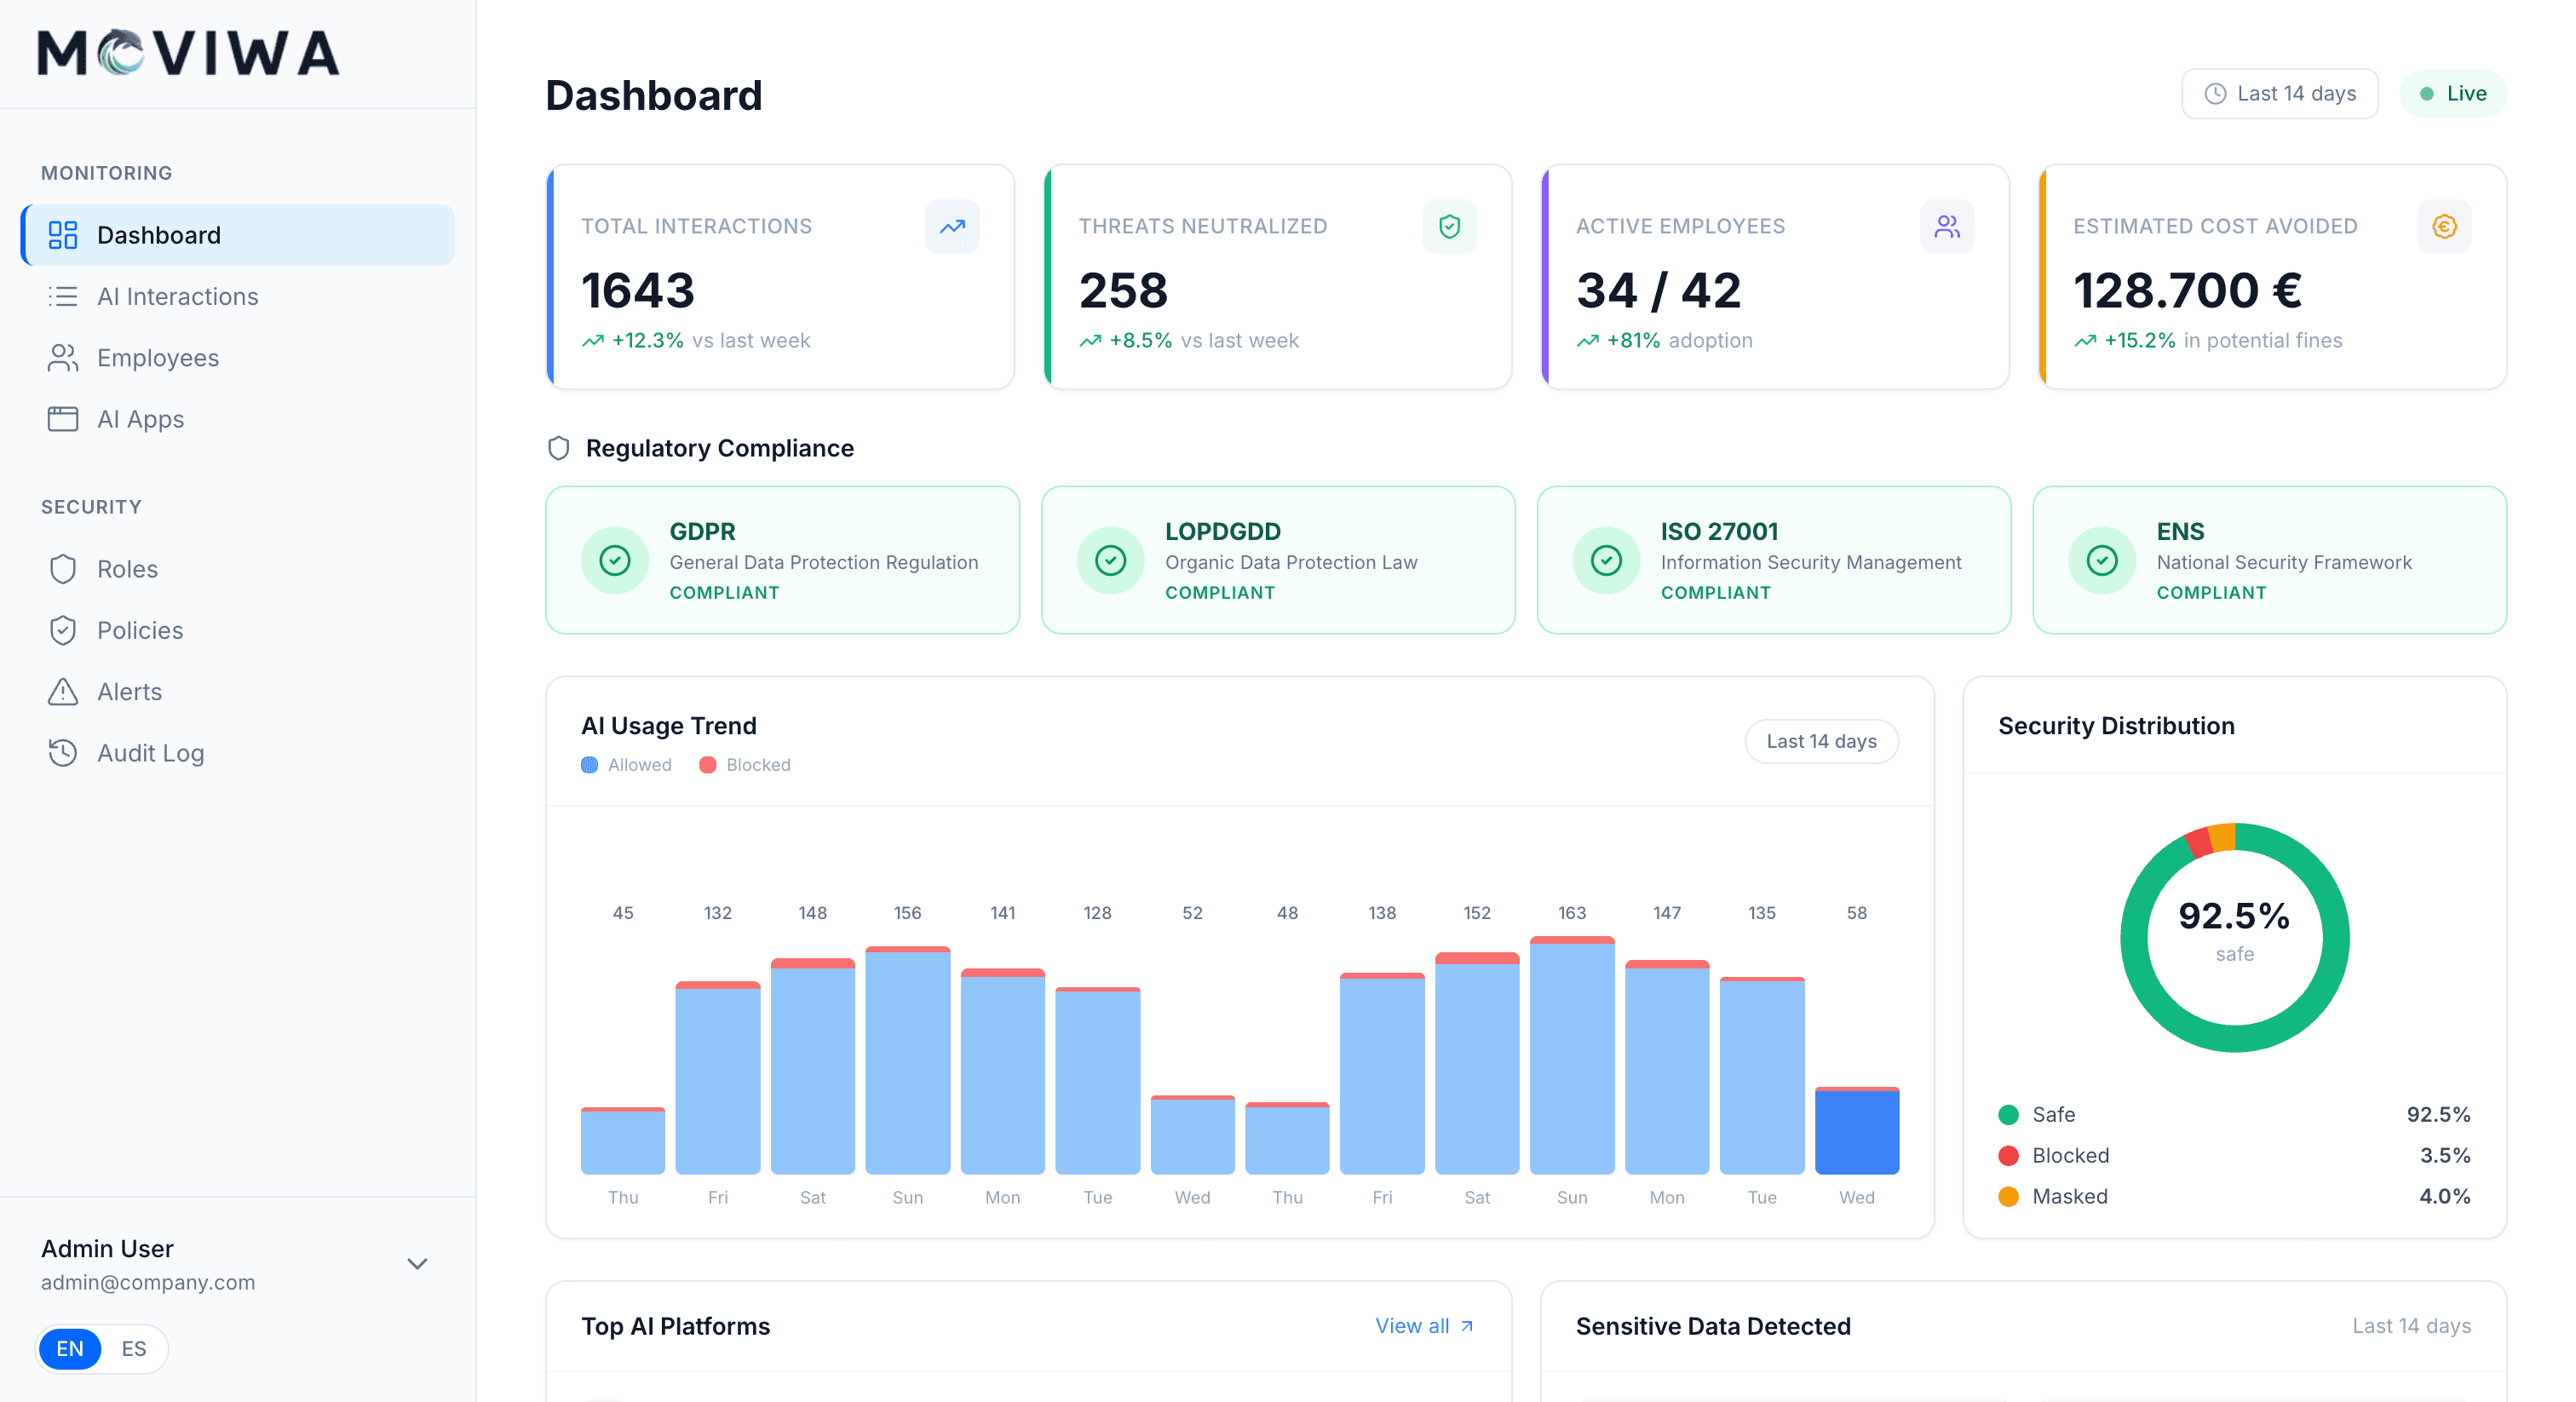
Task: Click the Estimated Cost Avoided 128.700 € card
Action: pyautogui.click(x=2272, y=277)
